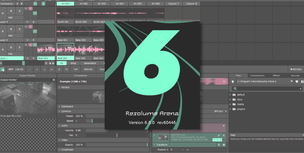
Task: Click the next column arrow icon
Action: [53, 63]
